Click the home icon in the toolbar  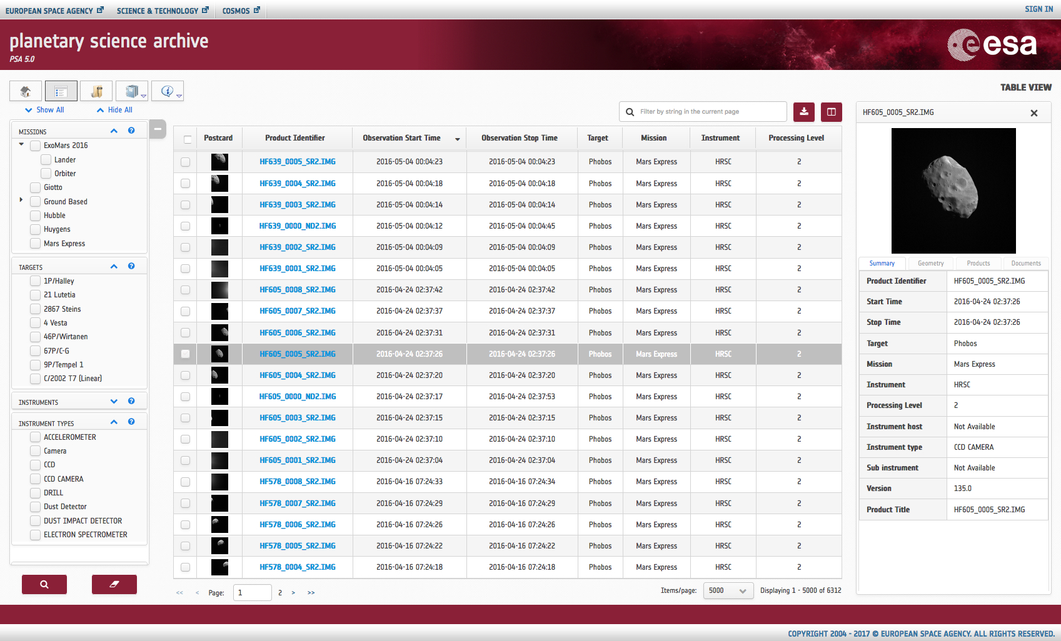click(26, 91)
